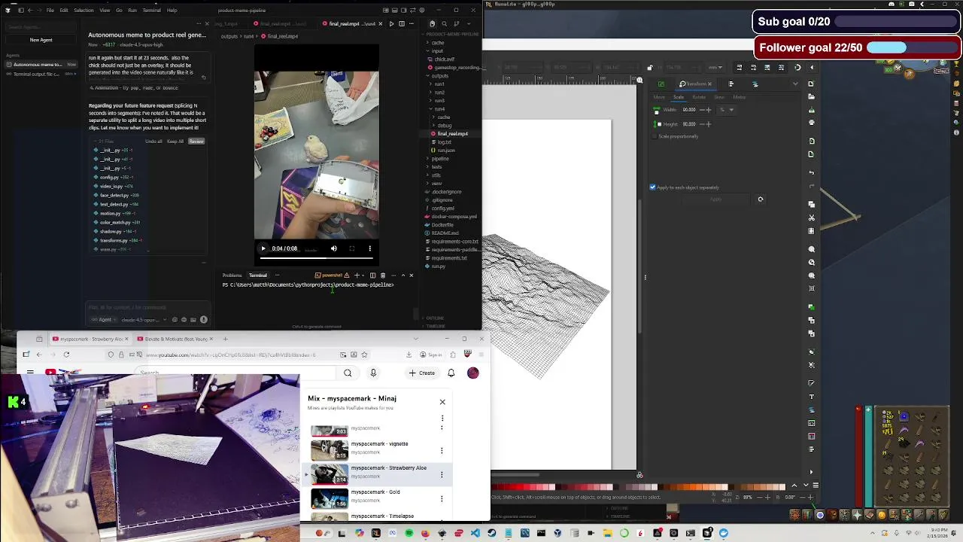
Task: Click Keep All in file changes list
Action: pos(175,142)
